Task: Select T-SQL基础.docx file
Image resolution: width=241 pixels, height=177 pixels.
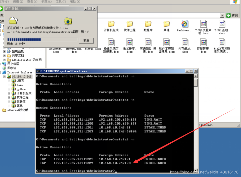Action: (222, 24)
